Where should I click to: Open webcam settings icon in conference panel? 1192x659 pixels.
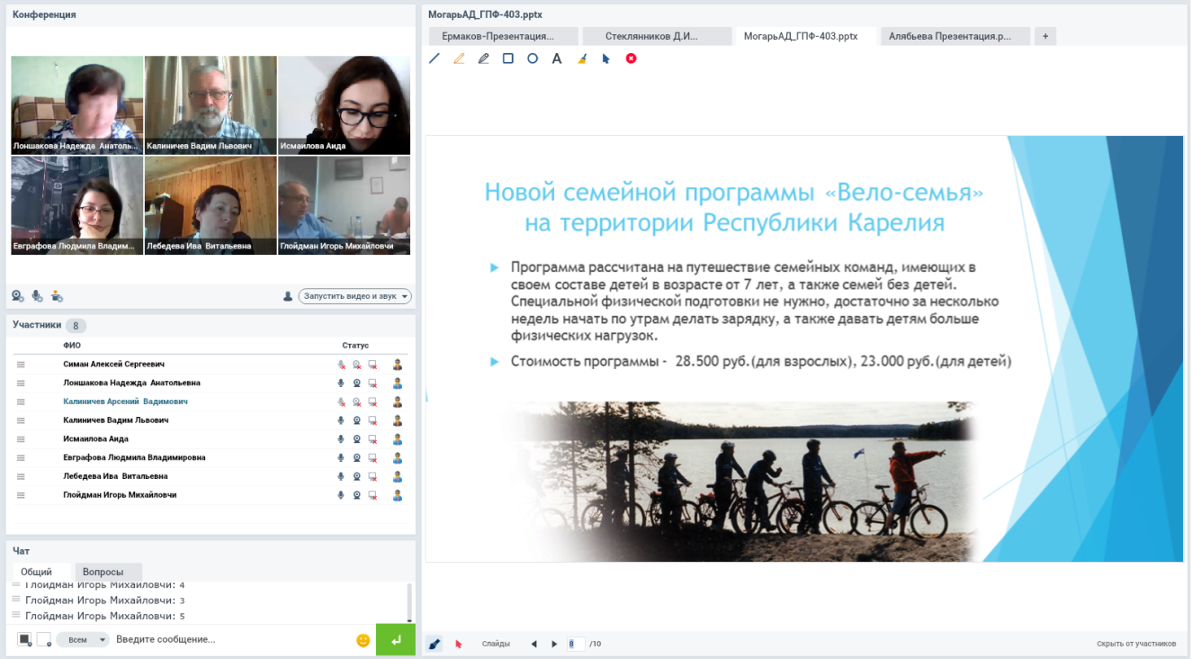(18, 296)
